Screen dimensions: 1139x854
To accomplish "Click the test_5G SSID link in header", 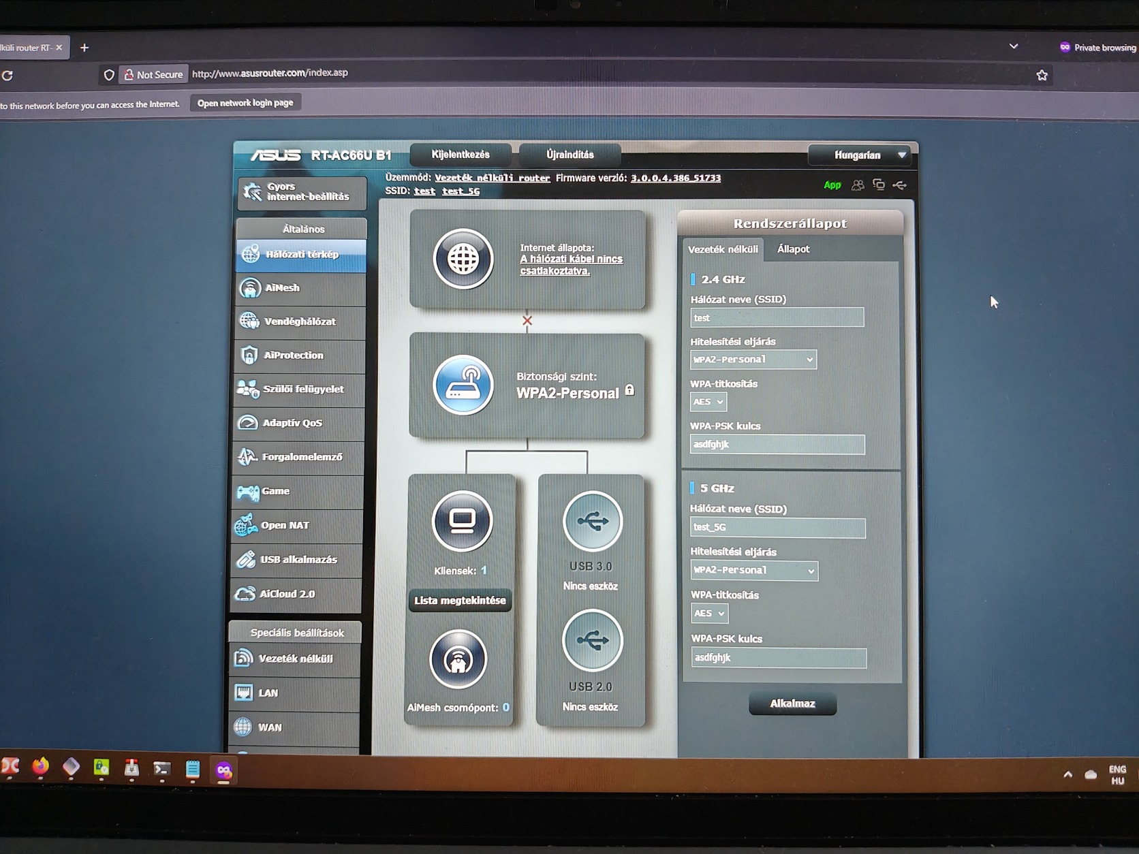I will coord(461,191).
